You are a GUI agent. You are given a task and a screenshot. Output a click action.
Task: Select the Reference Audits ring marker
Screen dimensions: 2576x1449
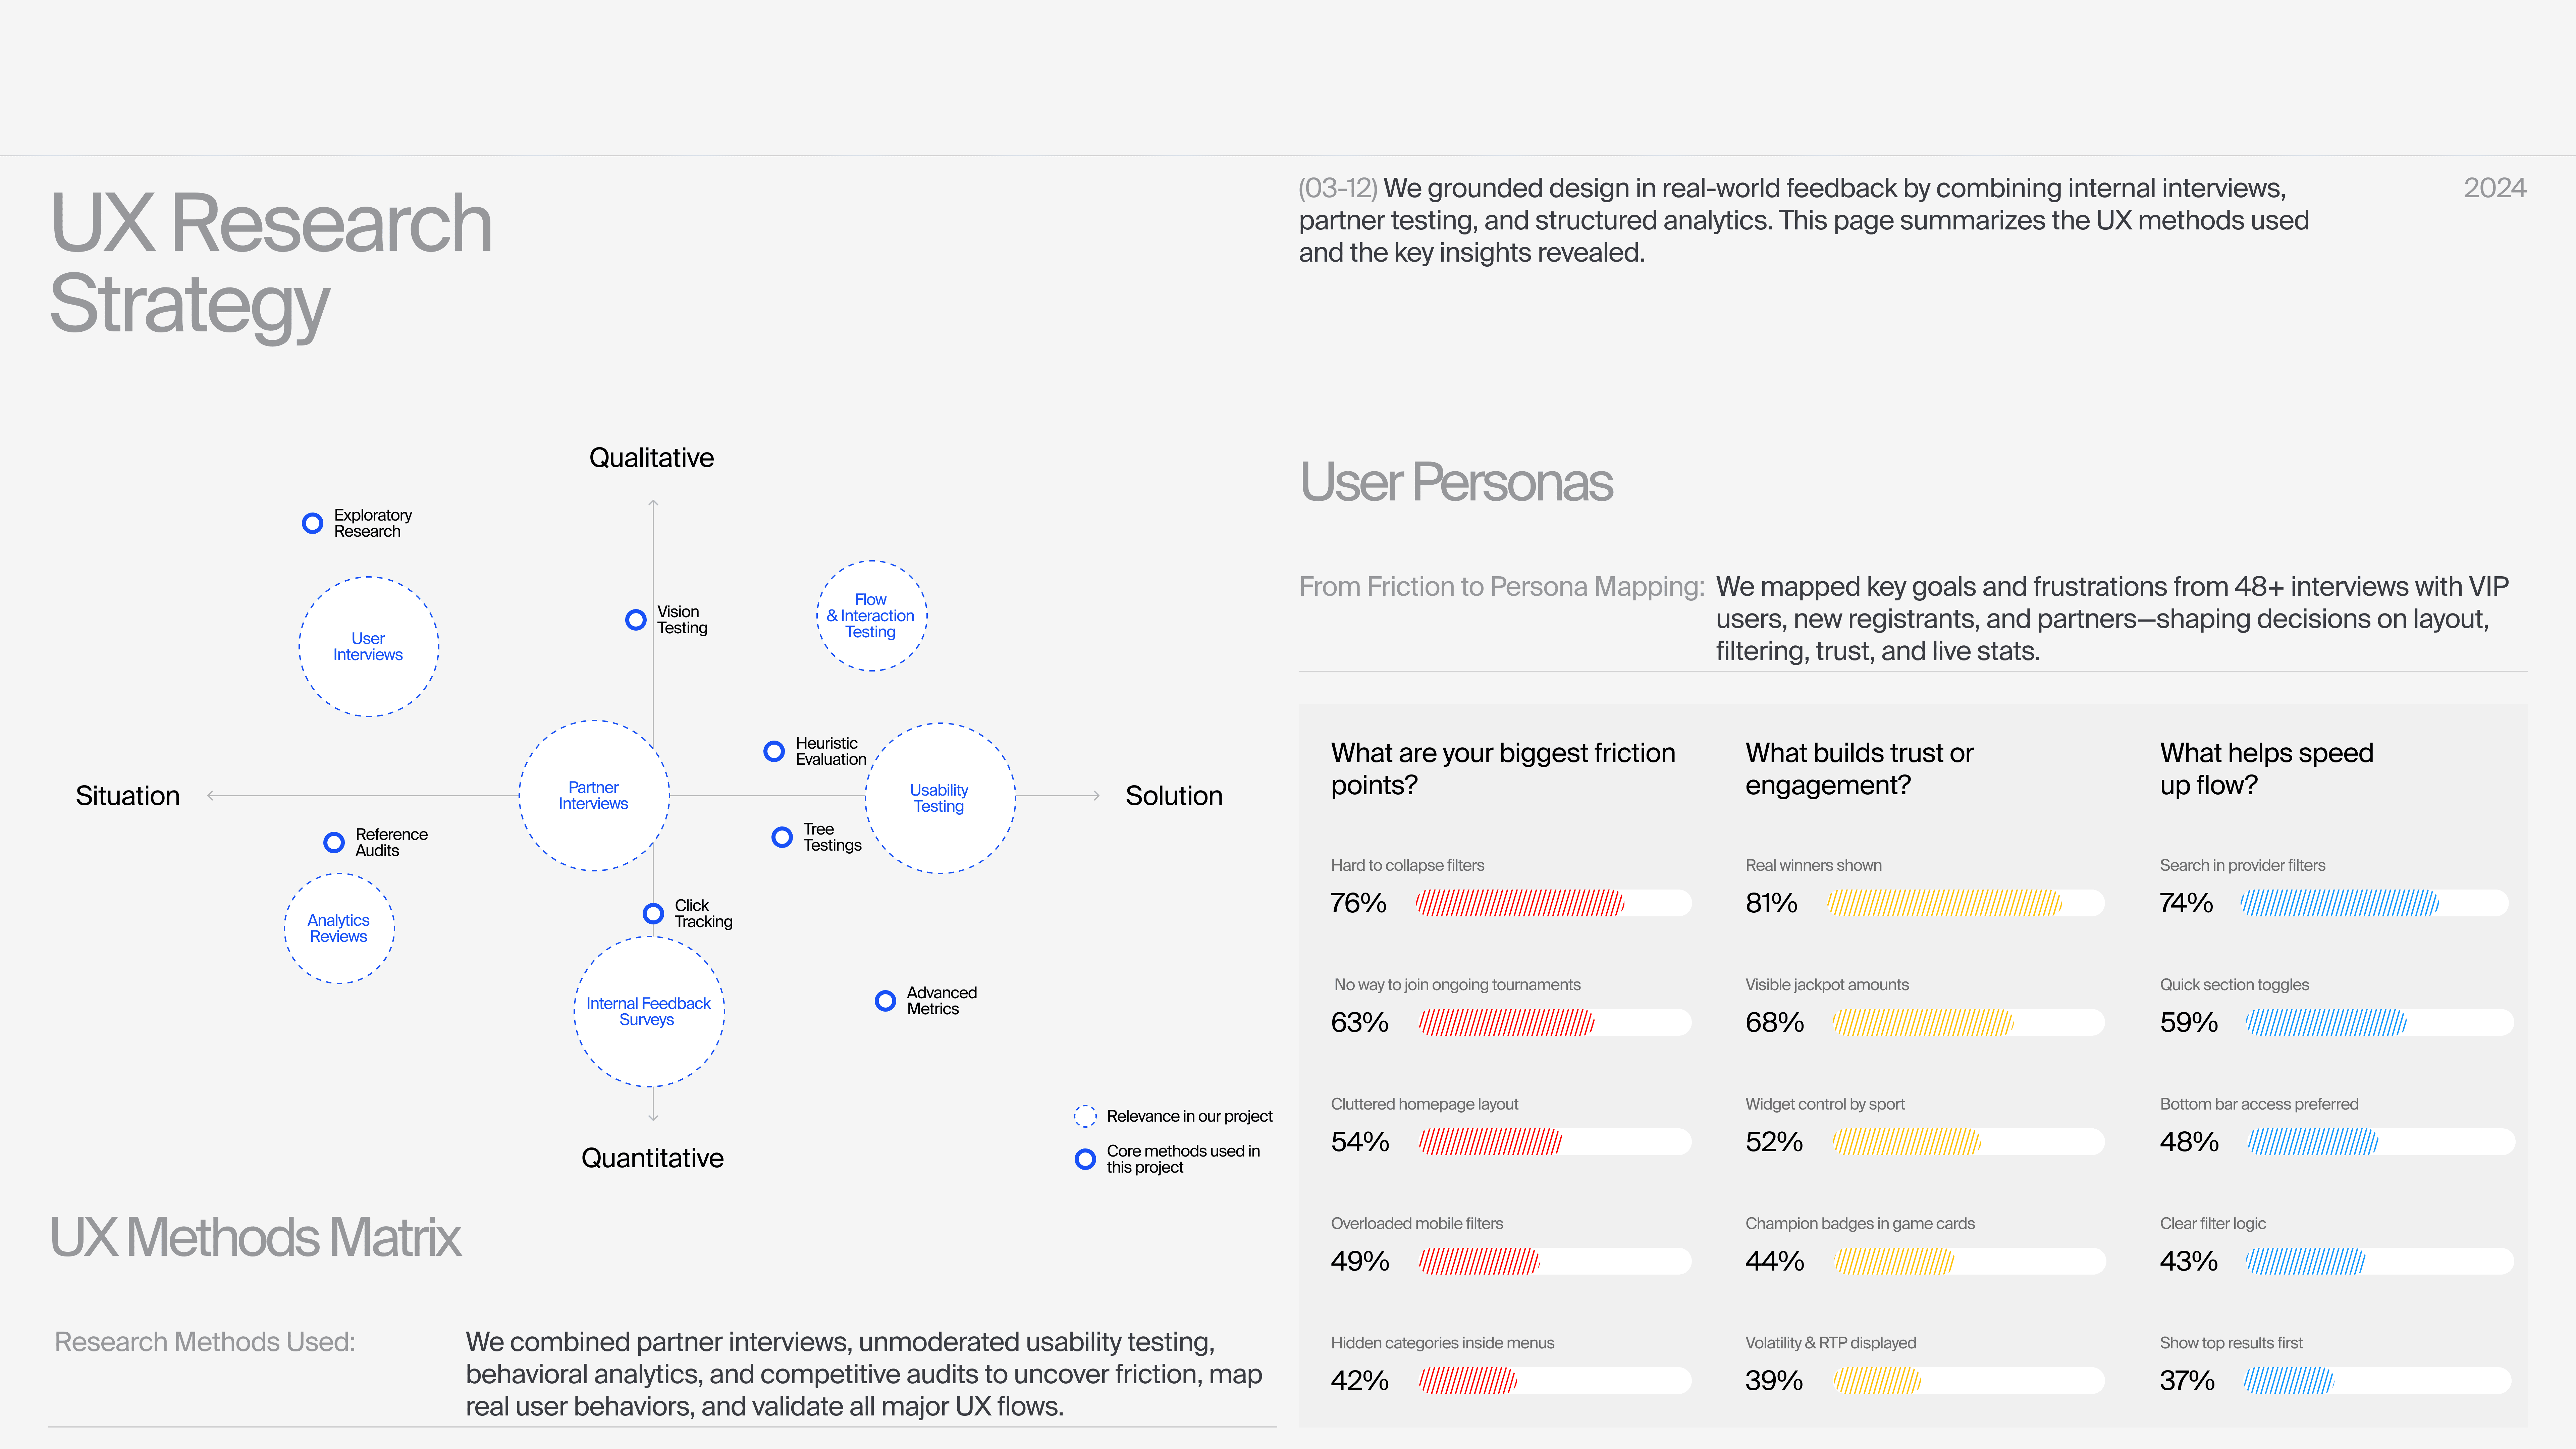pyautogui.click(x=334, y=842)
